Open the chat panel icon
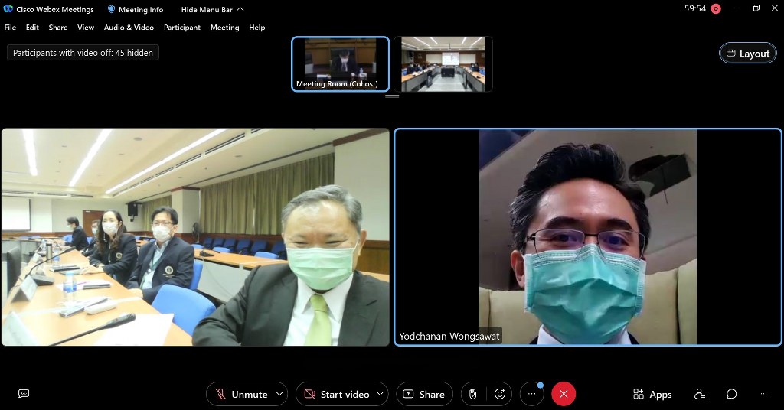This screenshot has height=410, width=784. pos(731,394)
